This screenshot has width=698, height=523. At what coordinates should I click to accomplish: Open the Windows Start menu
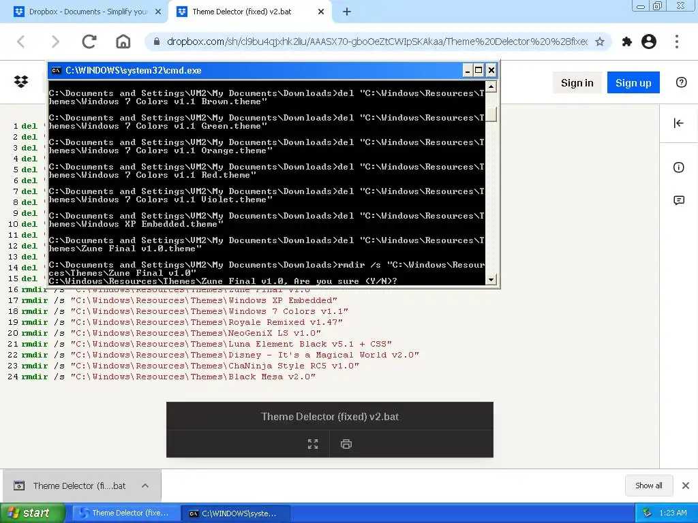coord(32,513)
